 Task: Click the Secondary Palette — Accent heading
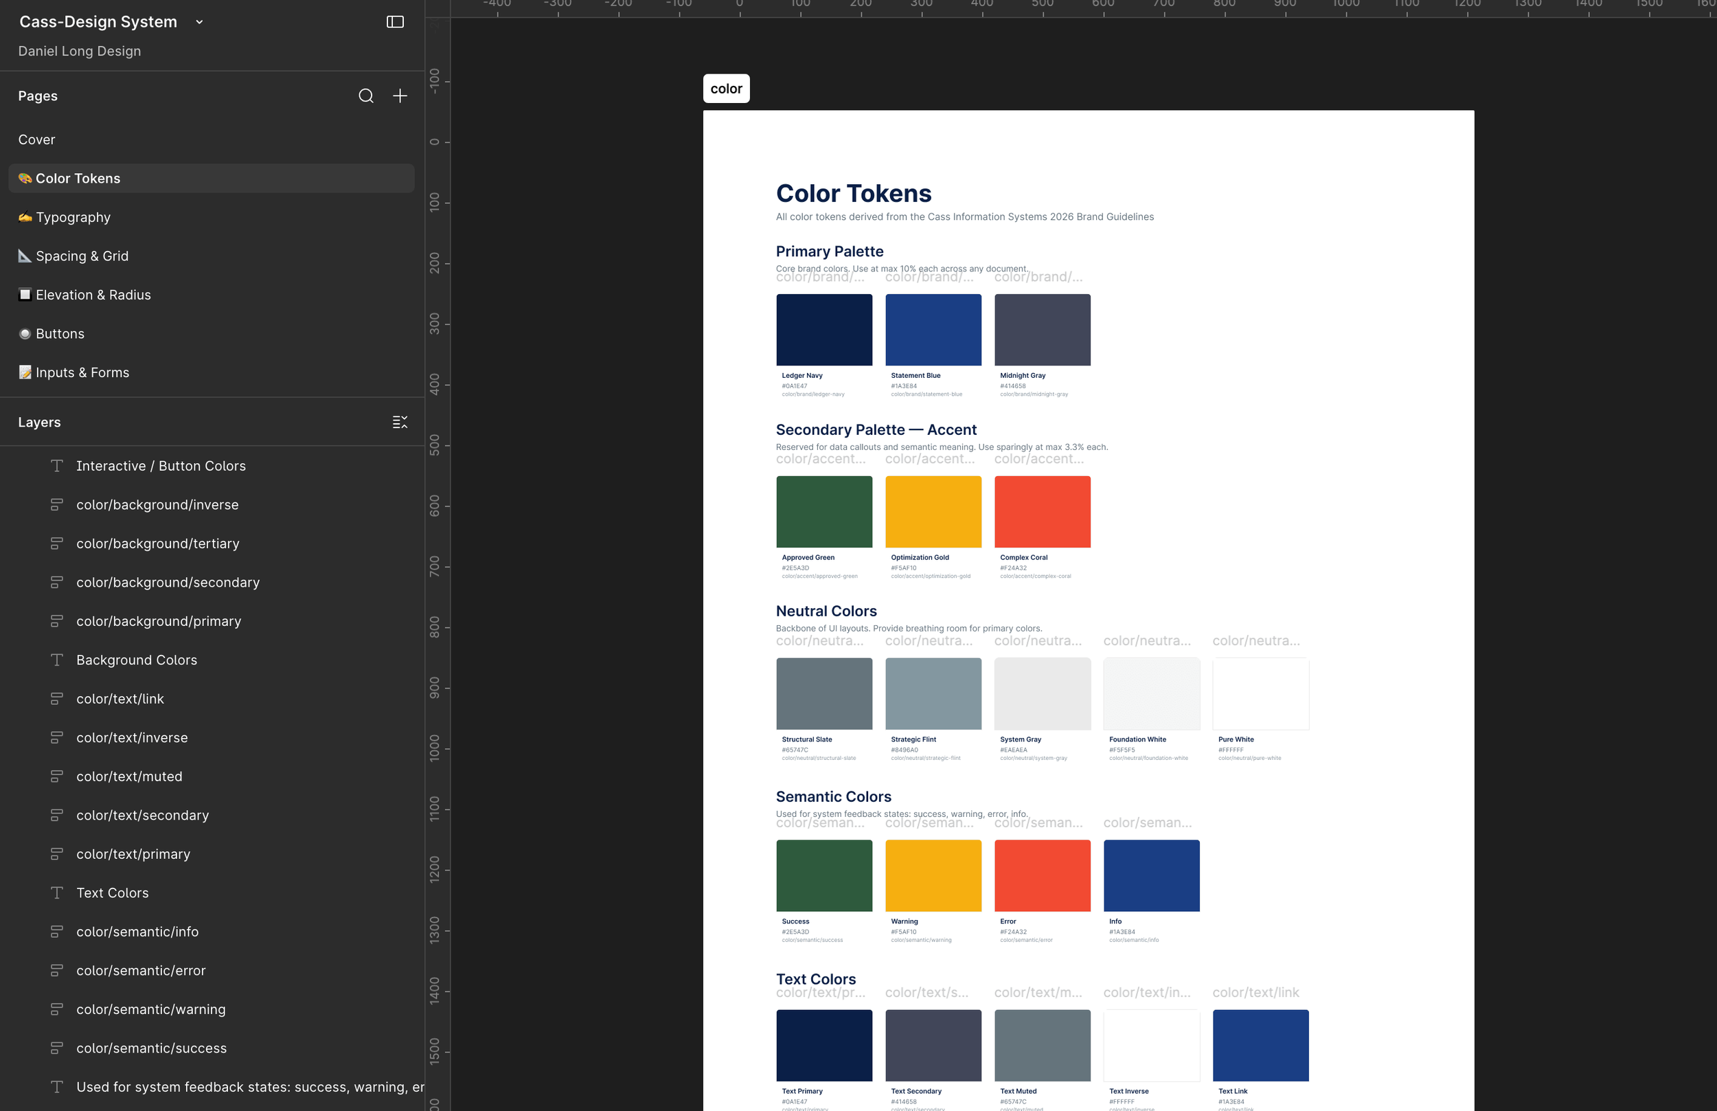point(876,429)
